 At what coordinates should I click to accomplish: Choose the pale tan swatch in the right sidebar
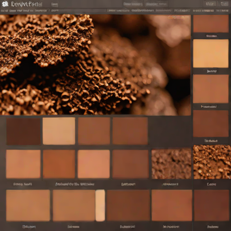[211, 53]
